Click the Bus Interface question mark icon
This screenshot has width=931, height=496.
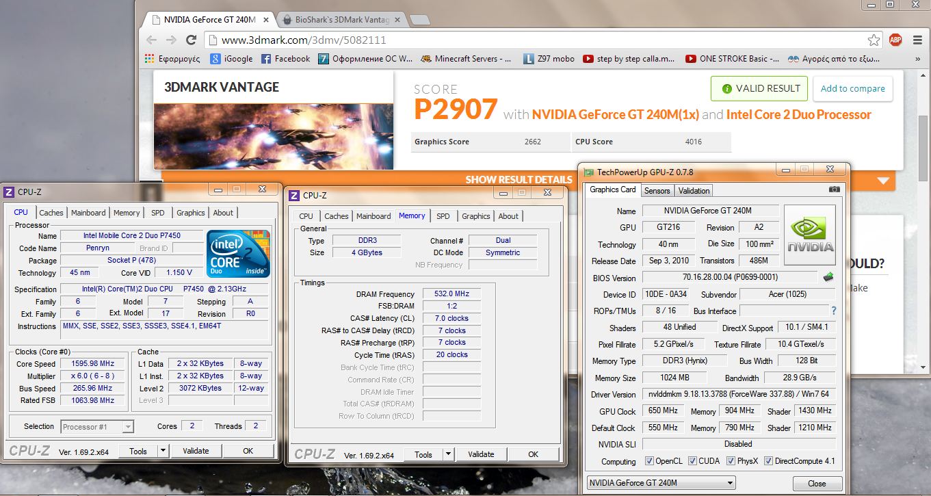click(x=833, y=311)
